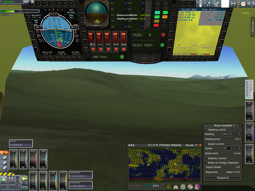The height and width of the screenshot is (191, 255).
Task: Click the middle dumbbell part icon
Action: (4, 163)
